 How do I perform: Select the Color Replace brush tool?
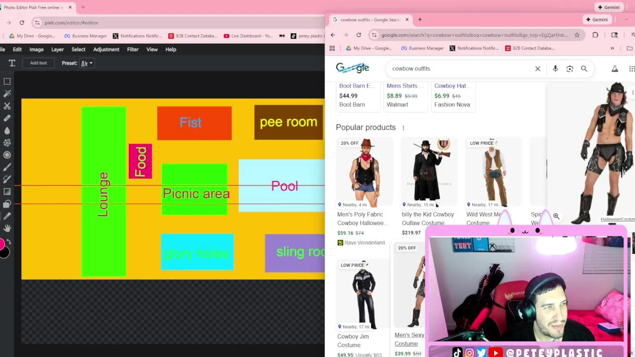click(7, 179)
